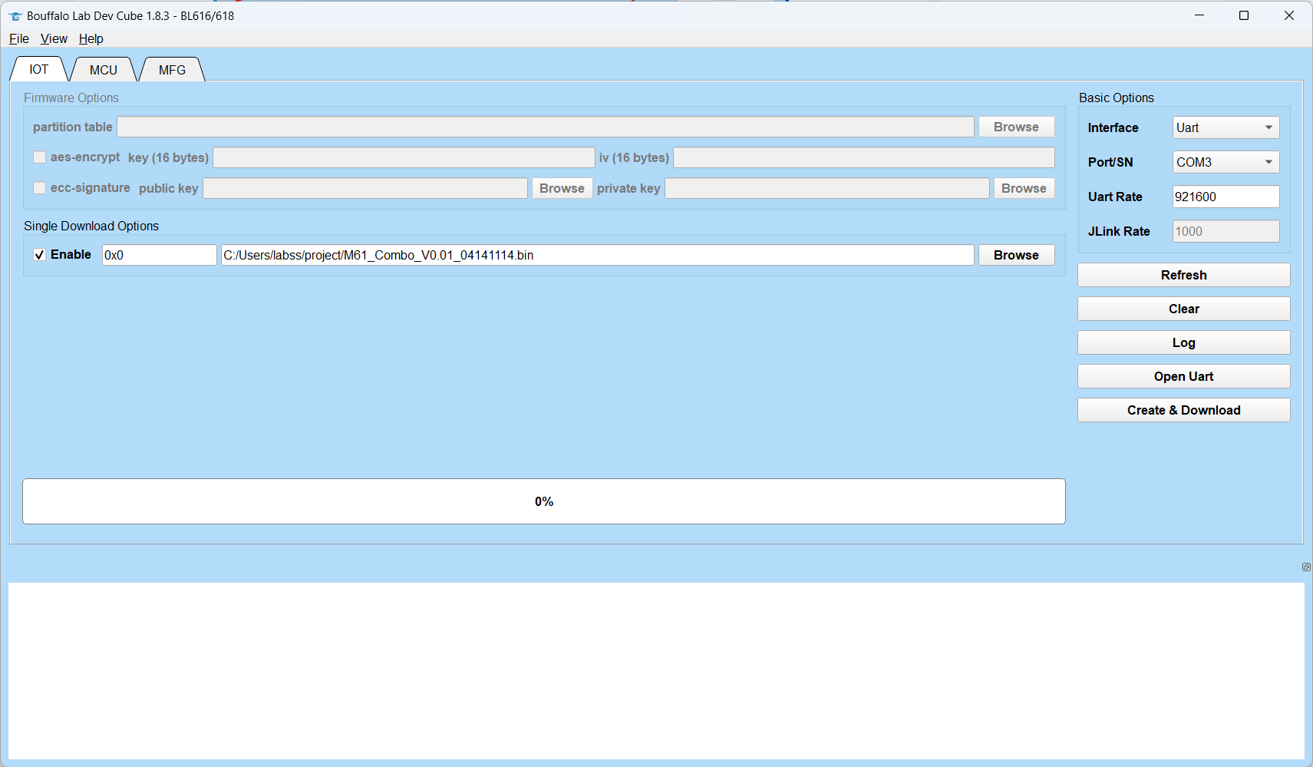Image resolution: width=1313 pixels, height=767 pixels.
Task: Click the 0% download progress bar
Action: (544, 501)
